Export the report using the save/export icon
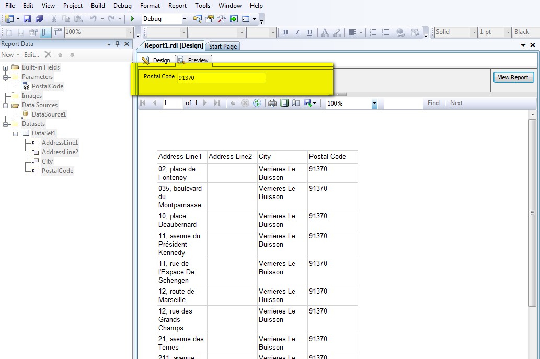Viewport: 540px width, 359px height. pyautogui.click(x=308, y=103)
